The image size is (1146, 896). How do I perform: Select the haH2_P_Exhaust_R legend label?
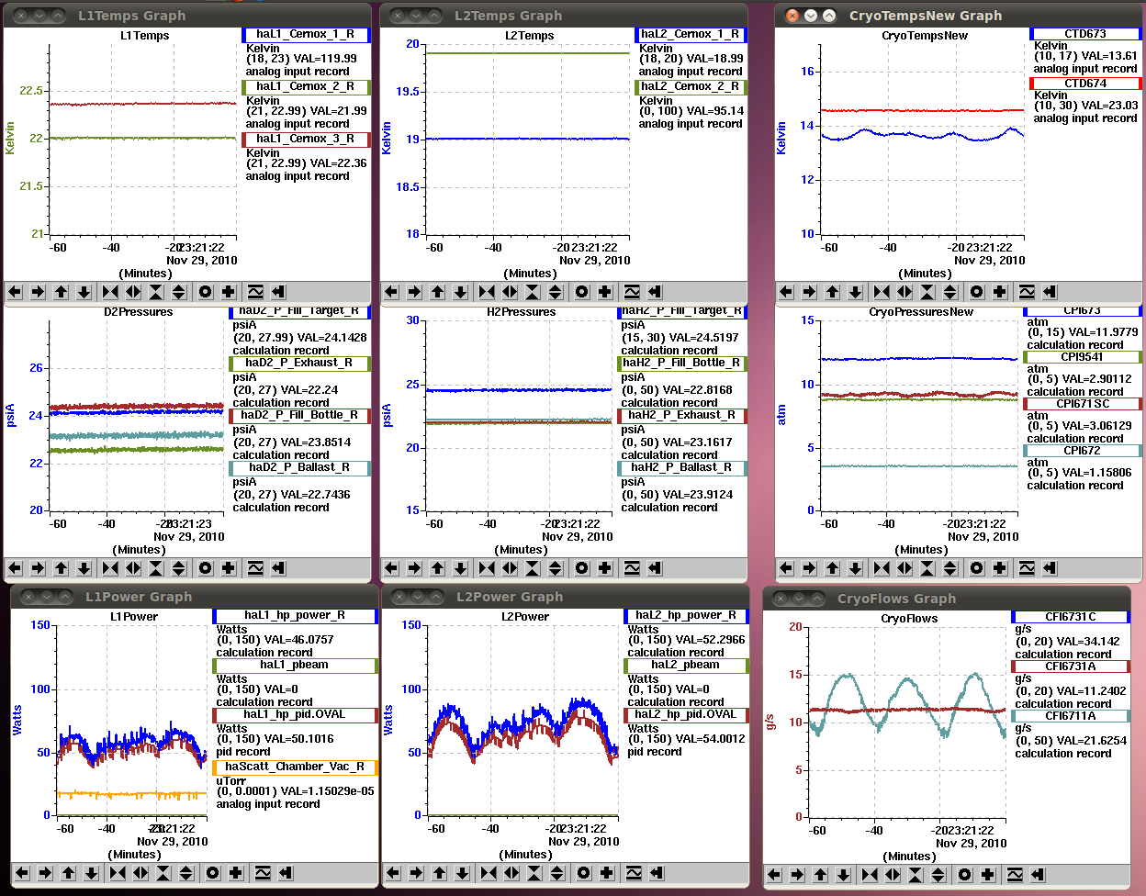(682, 416)
